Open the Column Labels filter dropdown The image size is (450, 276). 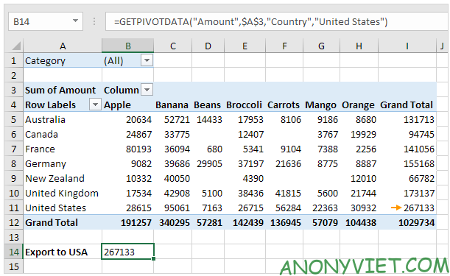(x=147, y=90)
